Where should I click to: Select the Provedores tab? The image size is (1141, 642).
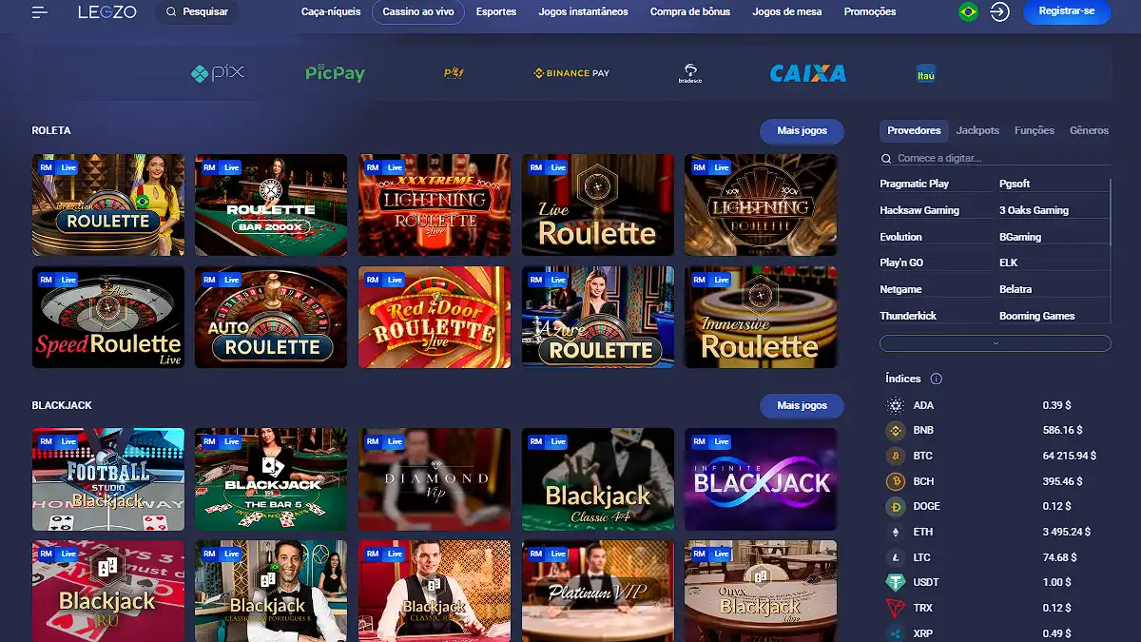tap(914, 130)
